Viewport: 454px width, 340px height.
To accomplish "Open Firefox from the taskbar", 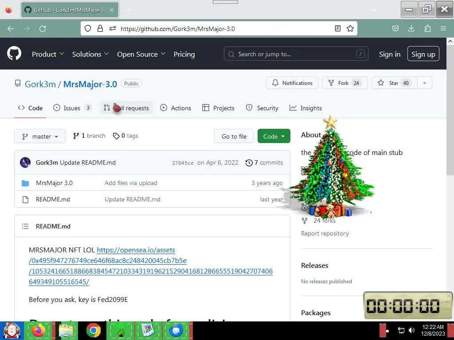I will [39, 330].
